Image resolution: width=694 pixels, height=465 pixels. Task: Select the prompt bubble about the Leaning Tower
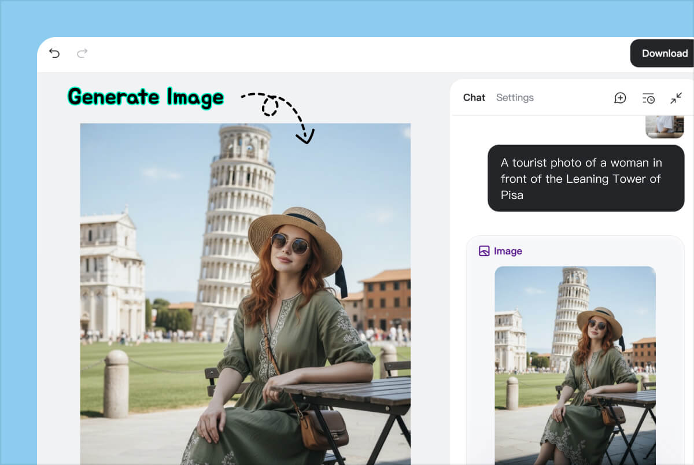(586, 178)
